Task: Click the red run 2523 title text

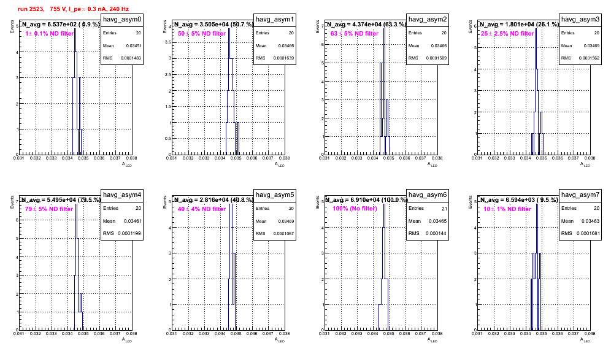Action: (73, 9)
